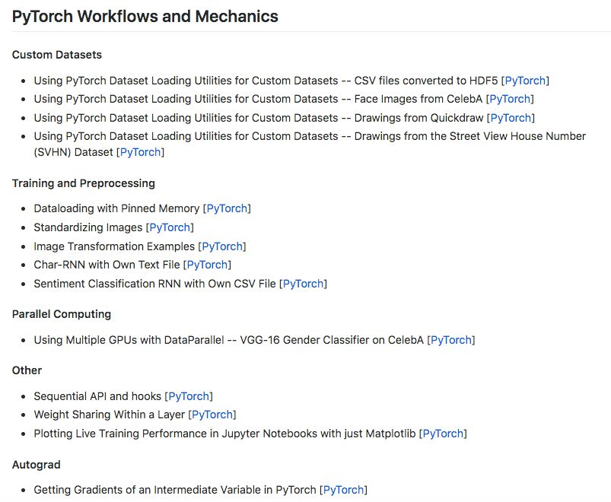611x502 pixels.
Task: Open PyTorch link for Dataloading with Pinned Memory
Action: click(227, 208)
